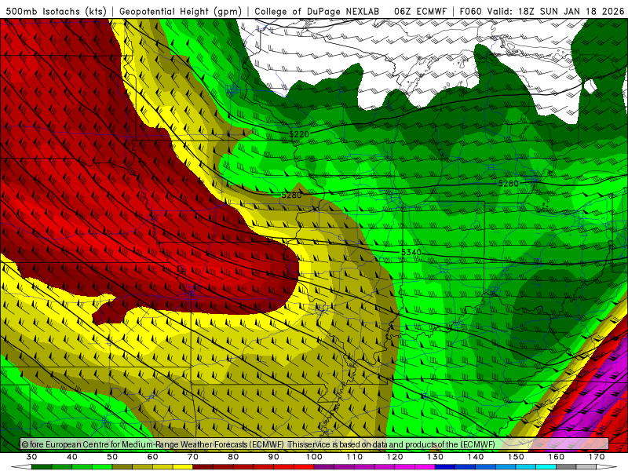Click the 110 kts legend label
Image resolution: width=628 pixels, height=471 pixels.
pos(355,457)
